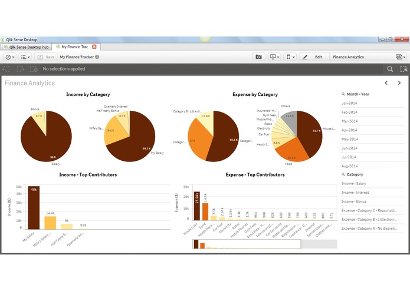The image size is (410, 291).
Task: Open the Finance Analytics sheet selector
Action: click(369, 57)
